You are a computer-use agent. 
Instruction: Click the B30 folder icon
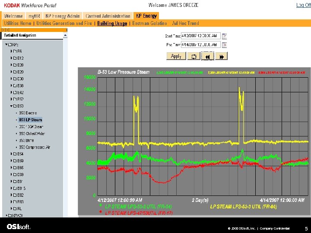pyautogui.click(x=15, y=79)
